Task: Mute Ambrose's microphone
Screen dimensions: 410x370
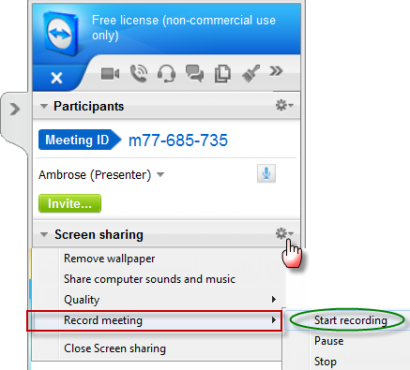Action: point(266,173)
